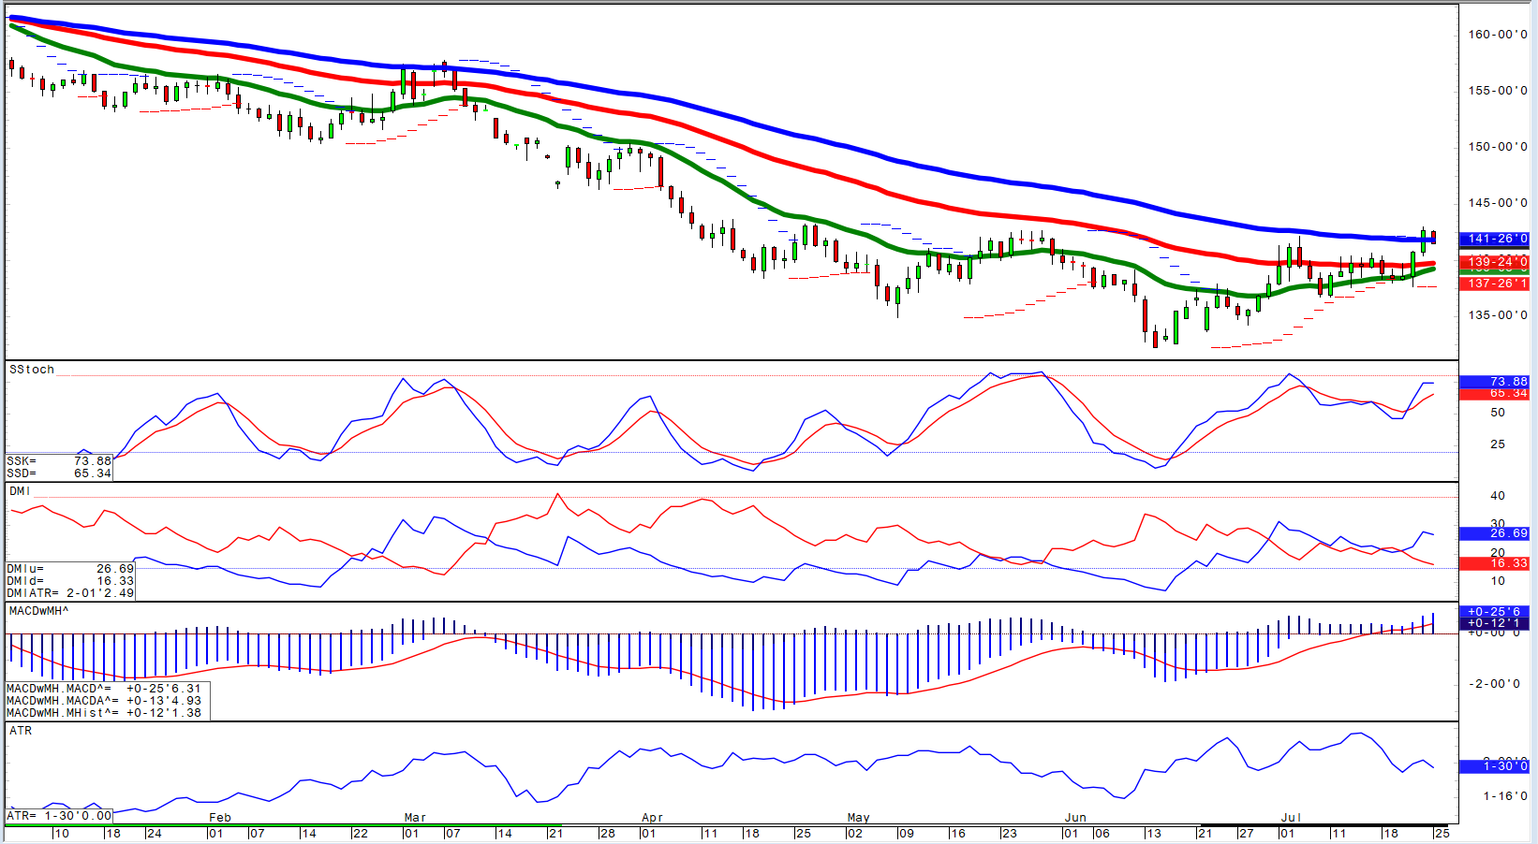
Task: Click the MACDwMH^ indicator panel label
Action: click(38, 611)
